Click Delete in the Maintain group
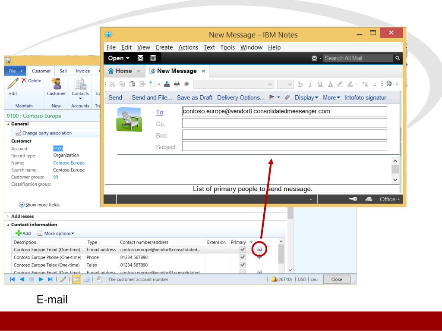The image size is (442, 331). pyautogui.click(x=32, y=81)
